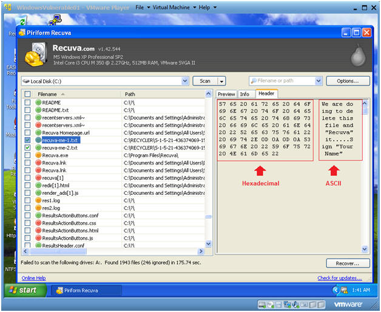Image resolution: width=381 pixels, height=312 pixels.
Task: Click the VMware sound device status icon
Action: point(296,305)
